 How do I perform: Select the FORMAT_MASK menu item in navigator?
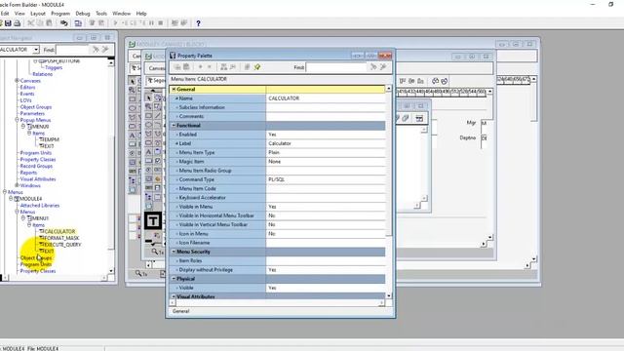point(61,238)
